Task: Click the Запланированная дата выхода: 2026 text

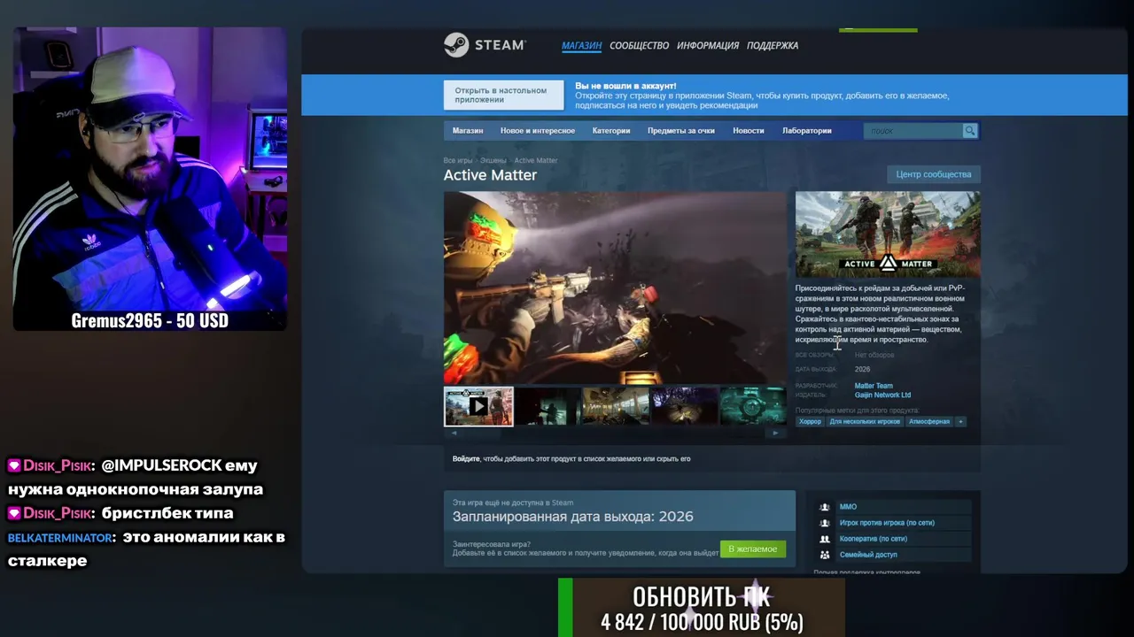Action: point(573,517)
